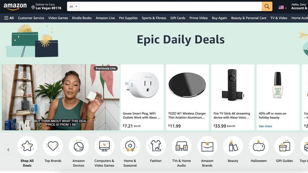Open the Top Brands heart icon
This screenshot has width=308, height=173.
pos(53,146)
